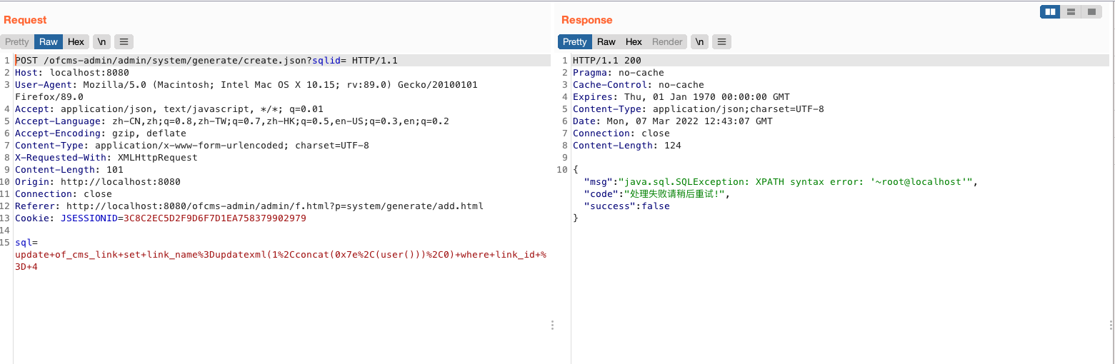This screenshot has width=1115, height=364.
Task: Select the combined single-pane layout icon
Action: pos(1091,11)
